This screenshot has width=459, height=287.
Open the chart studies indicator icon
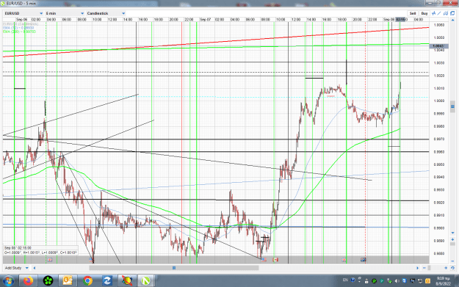(x=433, y=13)
